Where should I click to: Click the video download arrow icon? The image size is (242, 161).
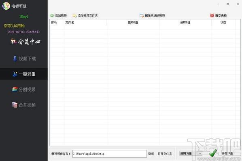point(15,59)
